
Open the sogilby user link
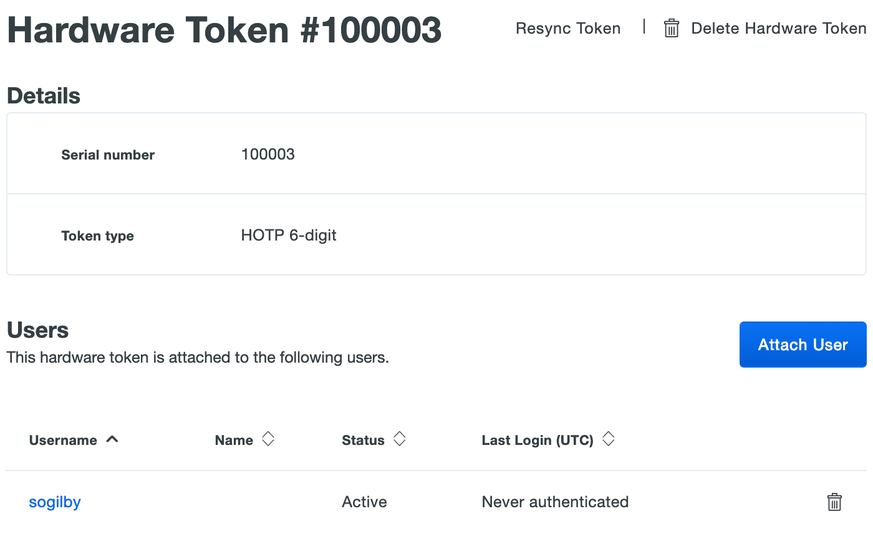[x=55, y=502]
